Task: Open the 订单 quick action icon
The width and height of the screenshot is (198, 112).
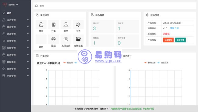Action: tap(54, 24)
